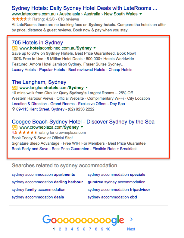
Task: Open the '705 Hotels in Sydney' ad
Action: pyautogui.click(x=37, y=42)
